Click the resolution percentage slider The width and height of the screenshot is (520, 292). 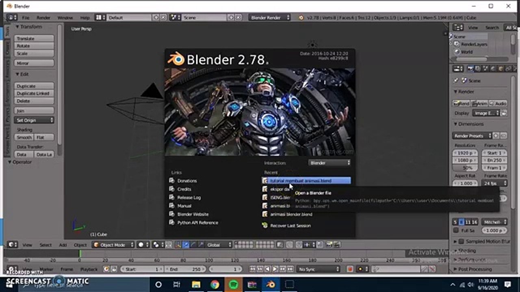click(466, 168)
